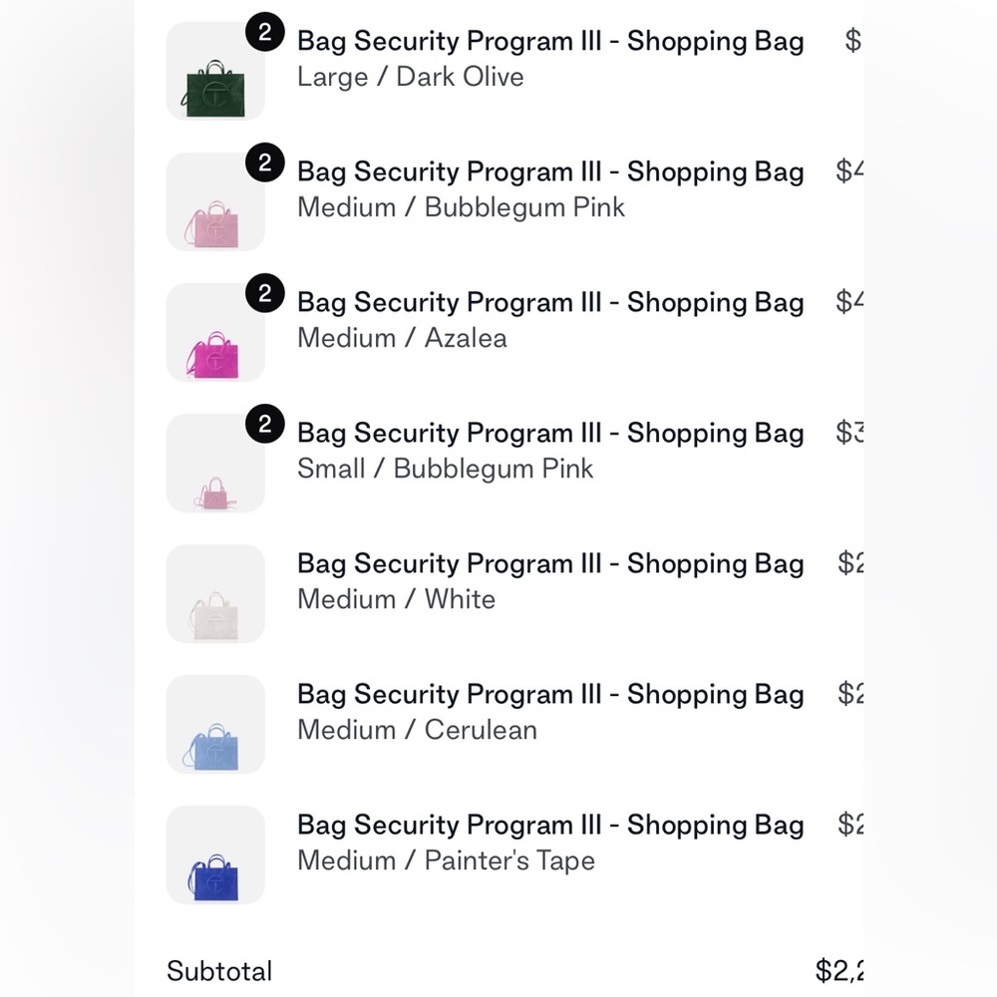
Task: Click the White bag thumbnail
Action: coord(215,594)
